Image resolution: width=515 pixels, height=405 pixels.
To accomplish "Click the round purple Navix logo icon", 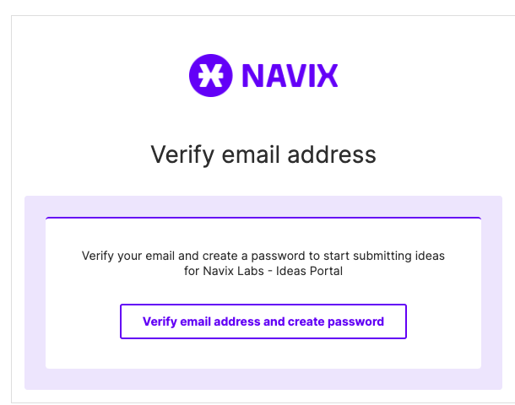I will coord(210,75).
